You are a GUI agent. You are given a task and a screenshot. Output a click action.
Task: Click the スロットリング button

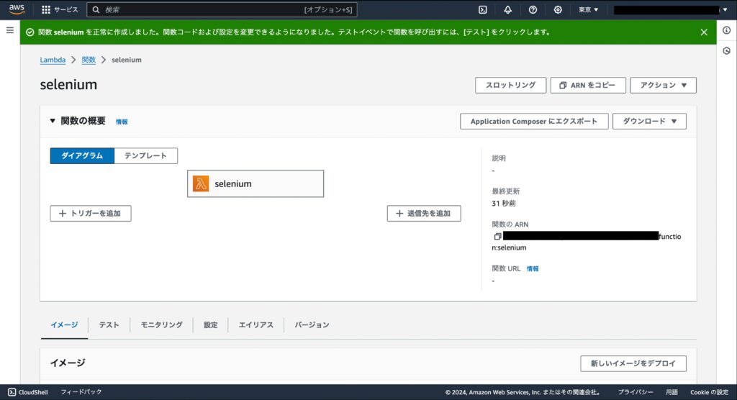click(x=510, y=85)
